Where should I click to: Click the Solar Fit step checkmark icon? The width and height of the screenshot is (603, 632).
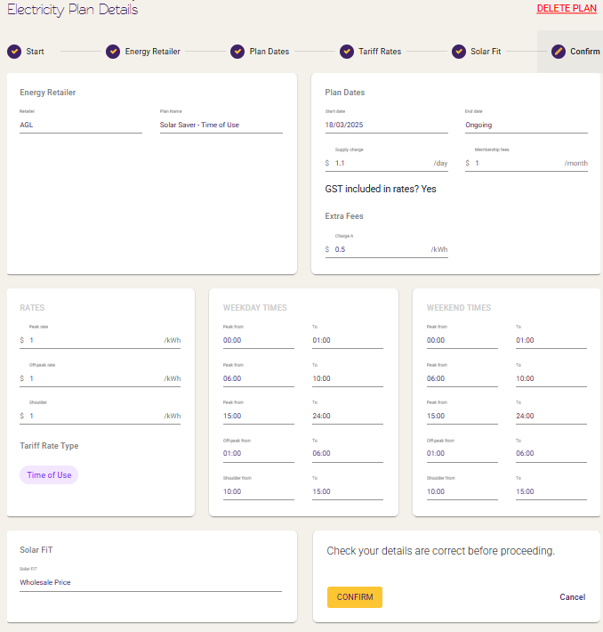point(458,52)
